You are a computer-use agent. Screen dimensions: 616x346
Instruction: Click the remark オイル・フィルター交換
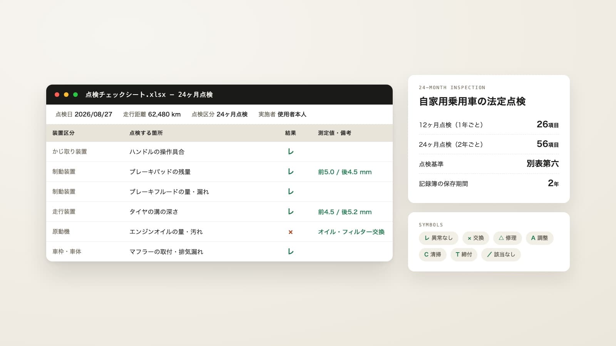352,232
